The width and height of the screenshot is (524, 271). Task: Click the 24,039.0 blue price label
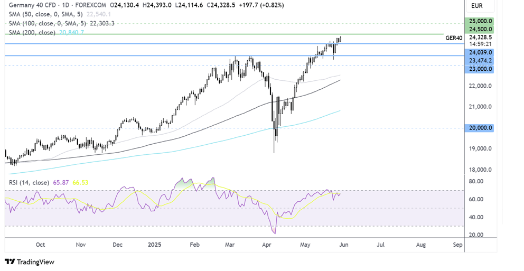click(x=479, y=53)
